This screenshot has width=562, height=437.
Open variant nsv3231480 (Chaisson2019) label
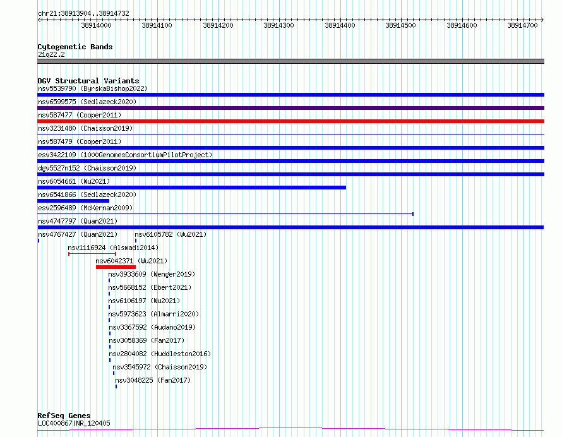point(85,128)
